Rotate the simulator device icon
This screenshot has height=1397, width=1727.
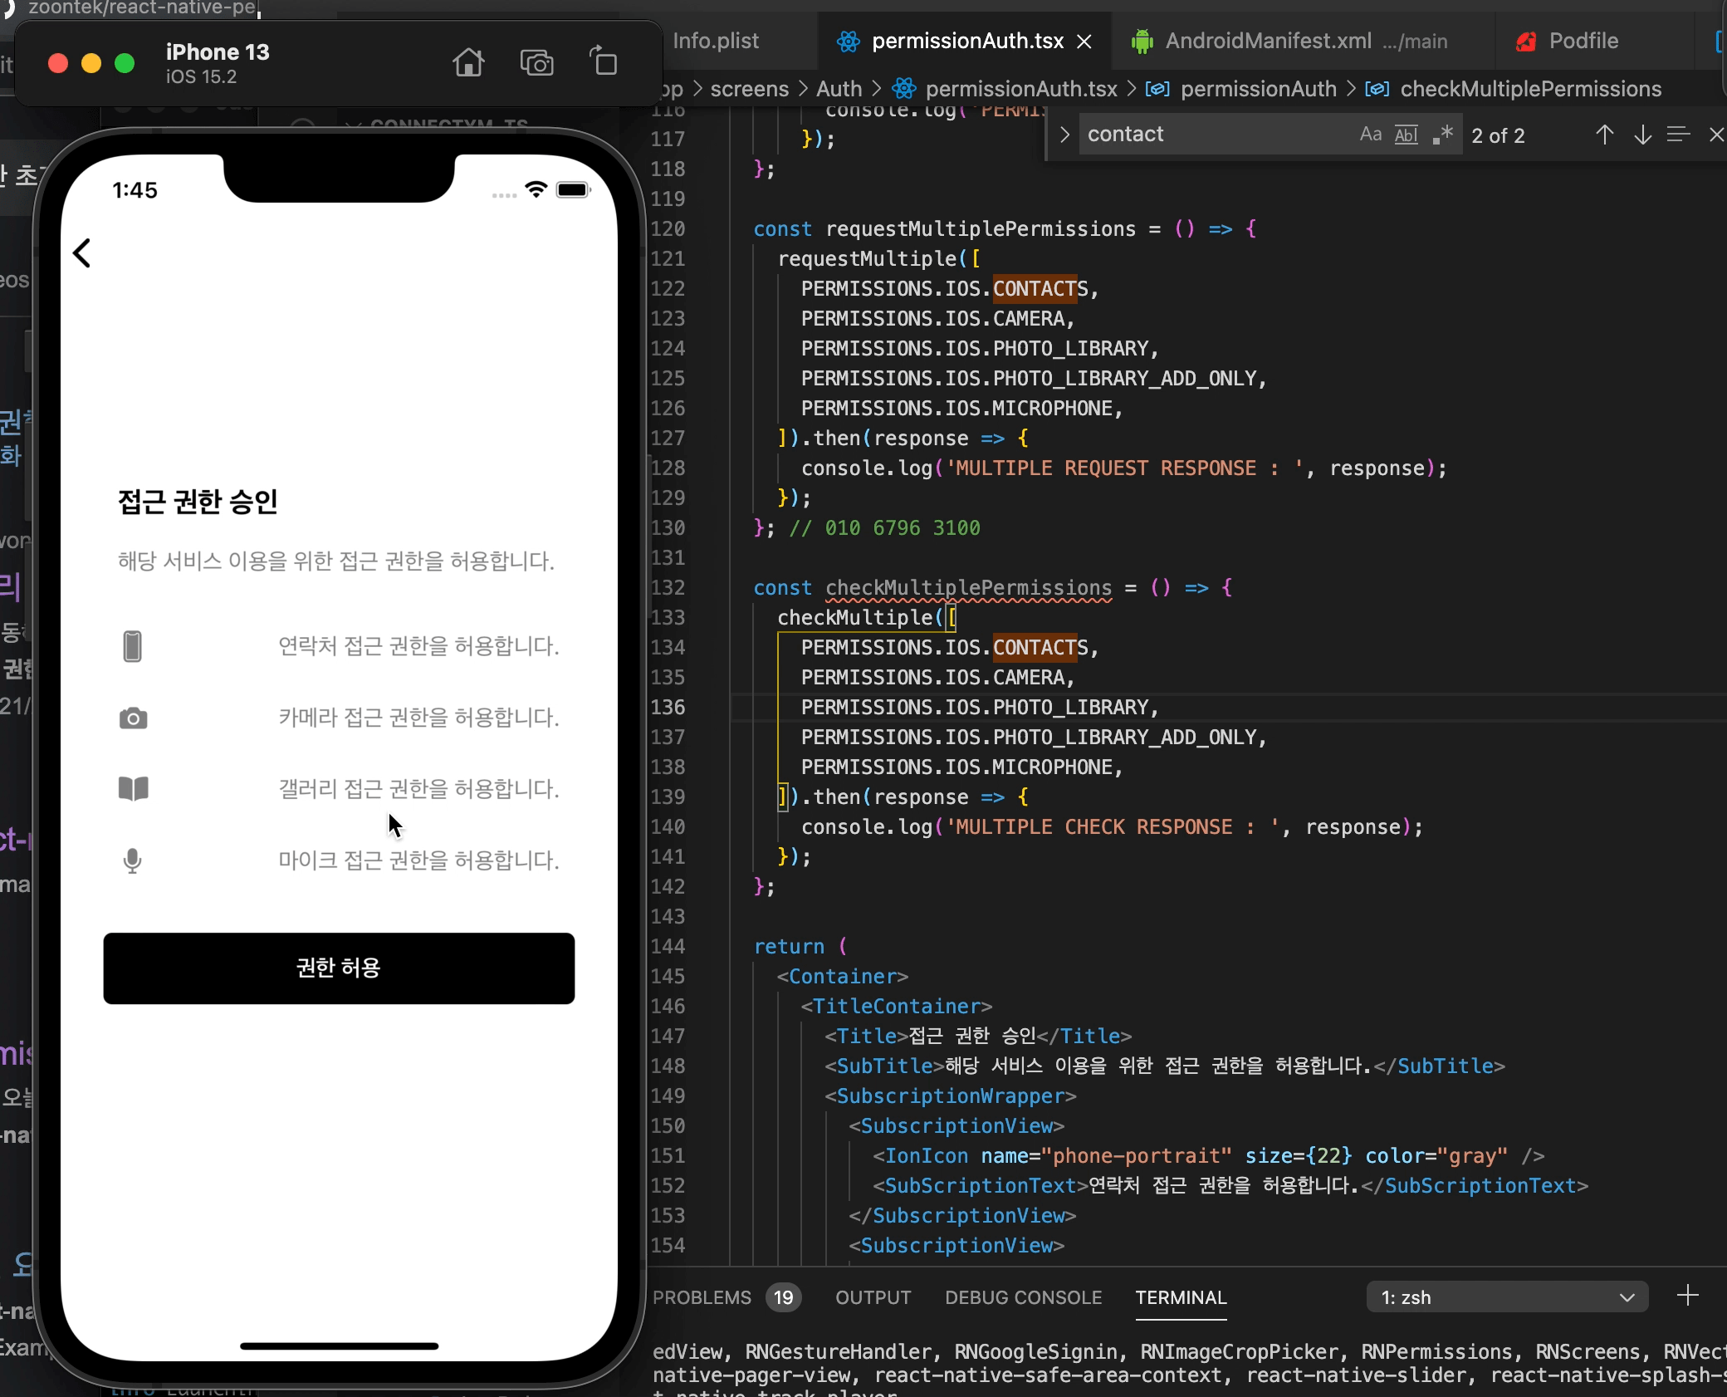click(604, 63)
